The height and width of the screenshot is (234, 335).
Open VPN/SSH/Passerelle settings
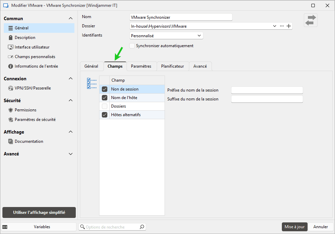click(x=33, y=88)
